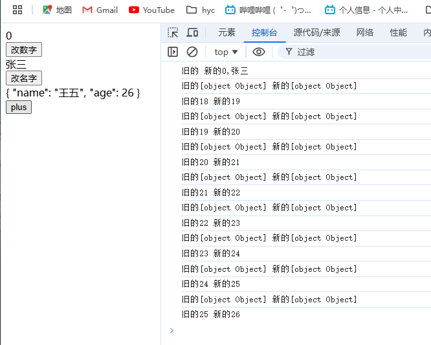Expand the top JavaScript context dropdown
The image size is (431, 345).
227,52
